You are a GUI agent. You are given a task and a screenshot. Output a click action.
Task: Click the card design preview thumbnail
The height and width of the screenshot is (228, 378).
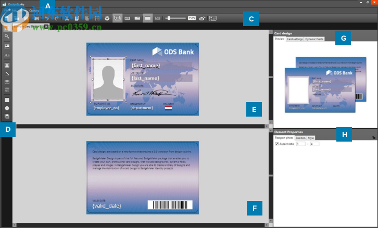(325, 85)
